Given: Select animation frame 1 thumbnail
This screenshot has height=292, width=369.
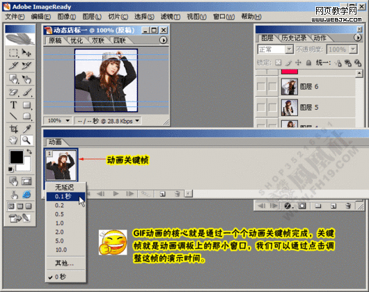Looking at the screenshot, I should [61, 165].
